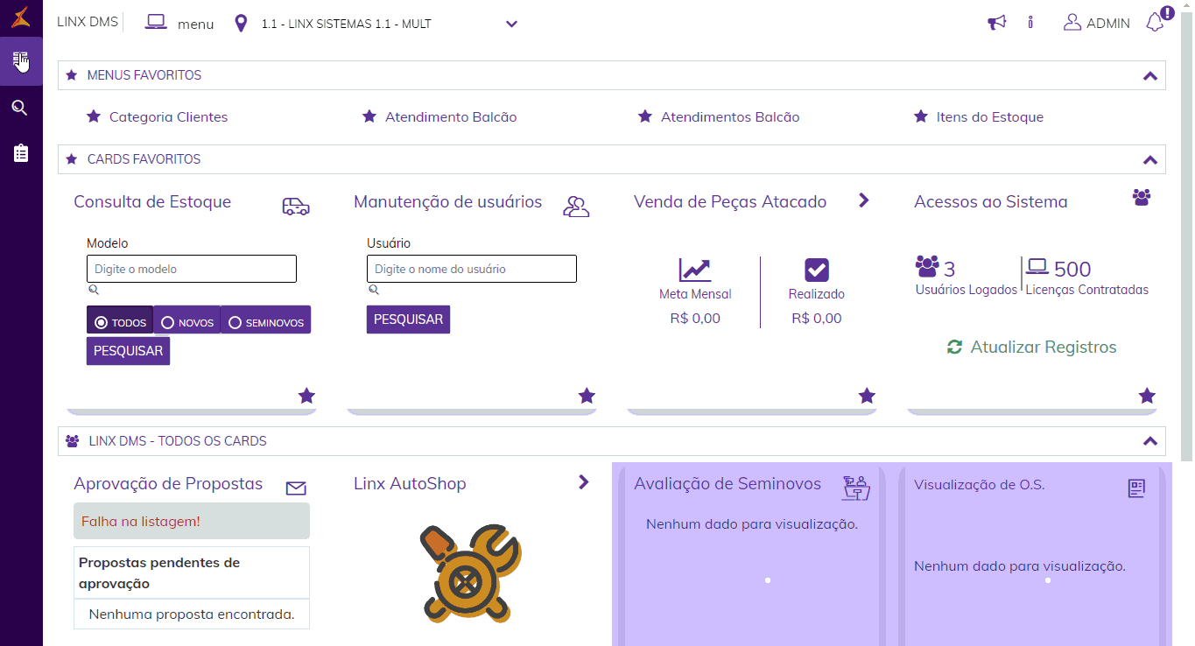Image resolution: width=1195 pixels, height=646 pixels.
Task: Open the sidebar menu list icon
Action: click(x=20, y=60)
